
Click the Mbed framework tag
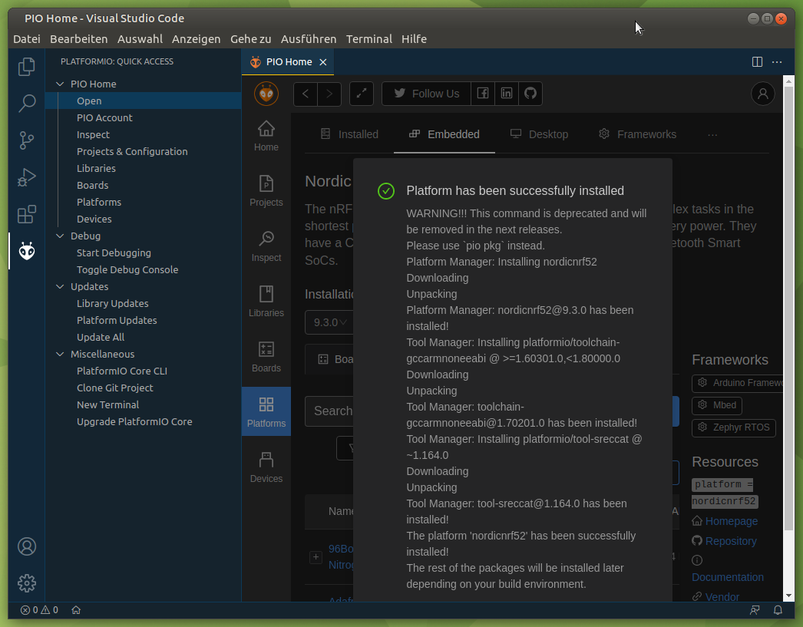coord(717,405)
